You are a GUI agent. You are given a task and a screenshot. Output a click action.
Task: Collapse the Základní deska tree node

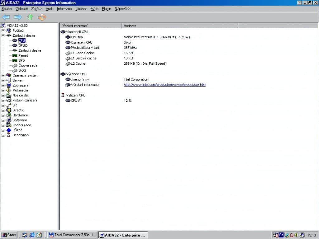point(3,35)
